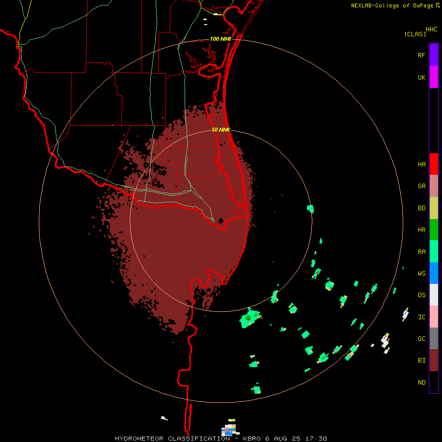The image size is (442, 442).
Task: Click the ND legend label
Action: click(421, 383)
